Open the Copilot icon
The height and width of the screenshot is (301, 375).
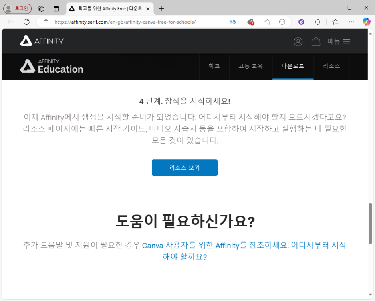[367, 22]
